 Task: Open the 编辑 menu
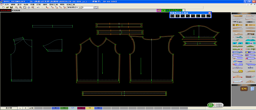[x=13, y=5]
